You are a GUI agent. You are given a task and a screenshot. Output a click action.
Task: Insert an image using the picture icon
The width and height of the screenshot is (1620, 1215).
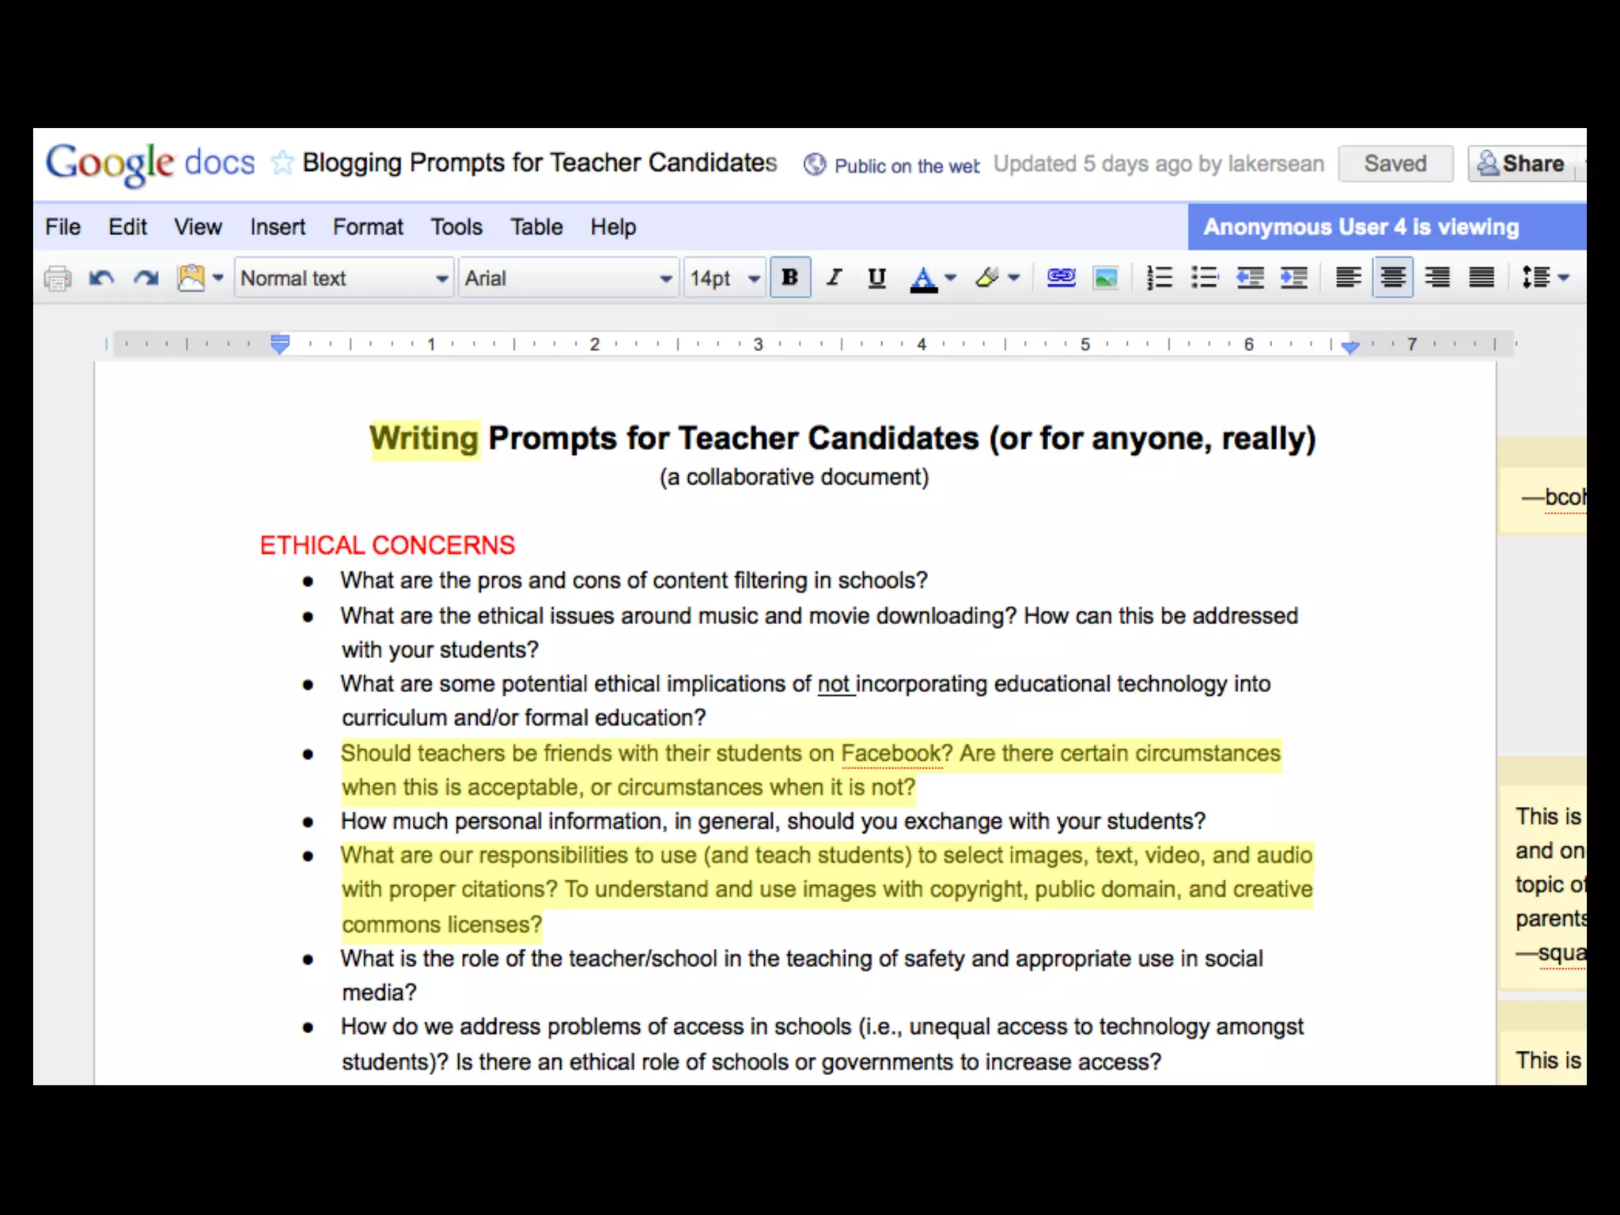click(x=1105, y=278)
